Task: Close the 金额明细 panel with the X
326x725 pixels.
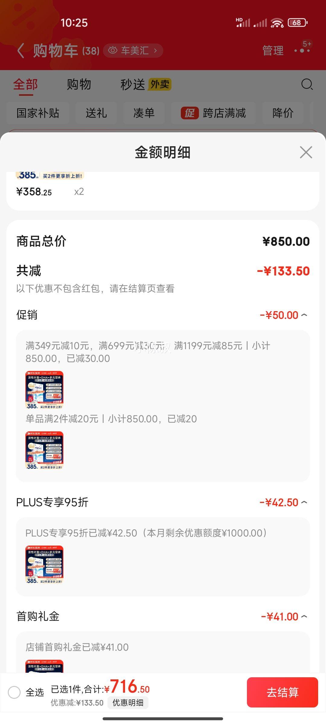Action: (x=306, y=152)
